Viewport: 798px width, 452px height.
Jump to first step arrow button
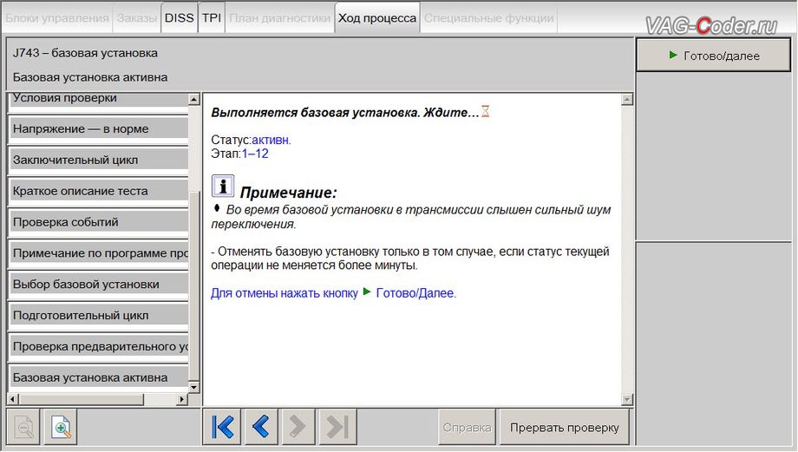click(222, 427)
